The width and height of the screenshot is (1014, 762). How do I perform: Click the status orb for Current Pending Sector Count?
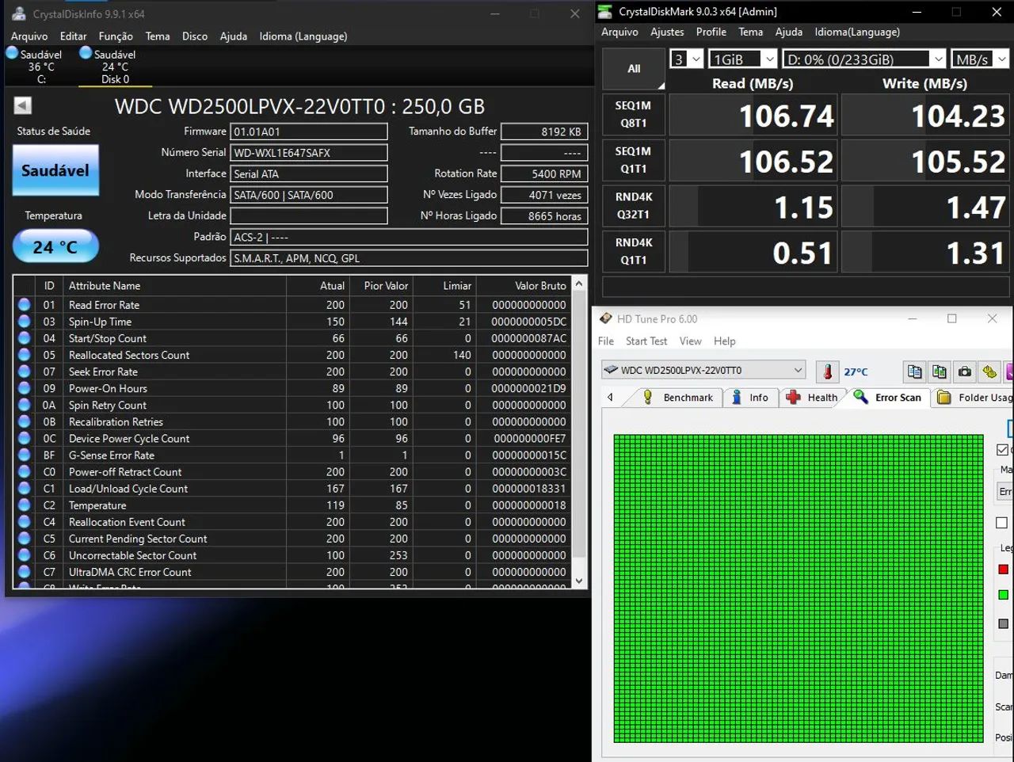point(25,538)
